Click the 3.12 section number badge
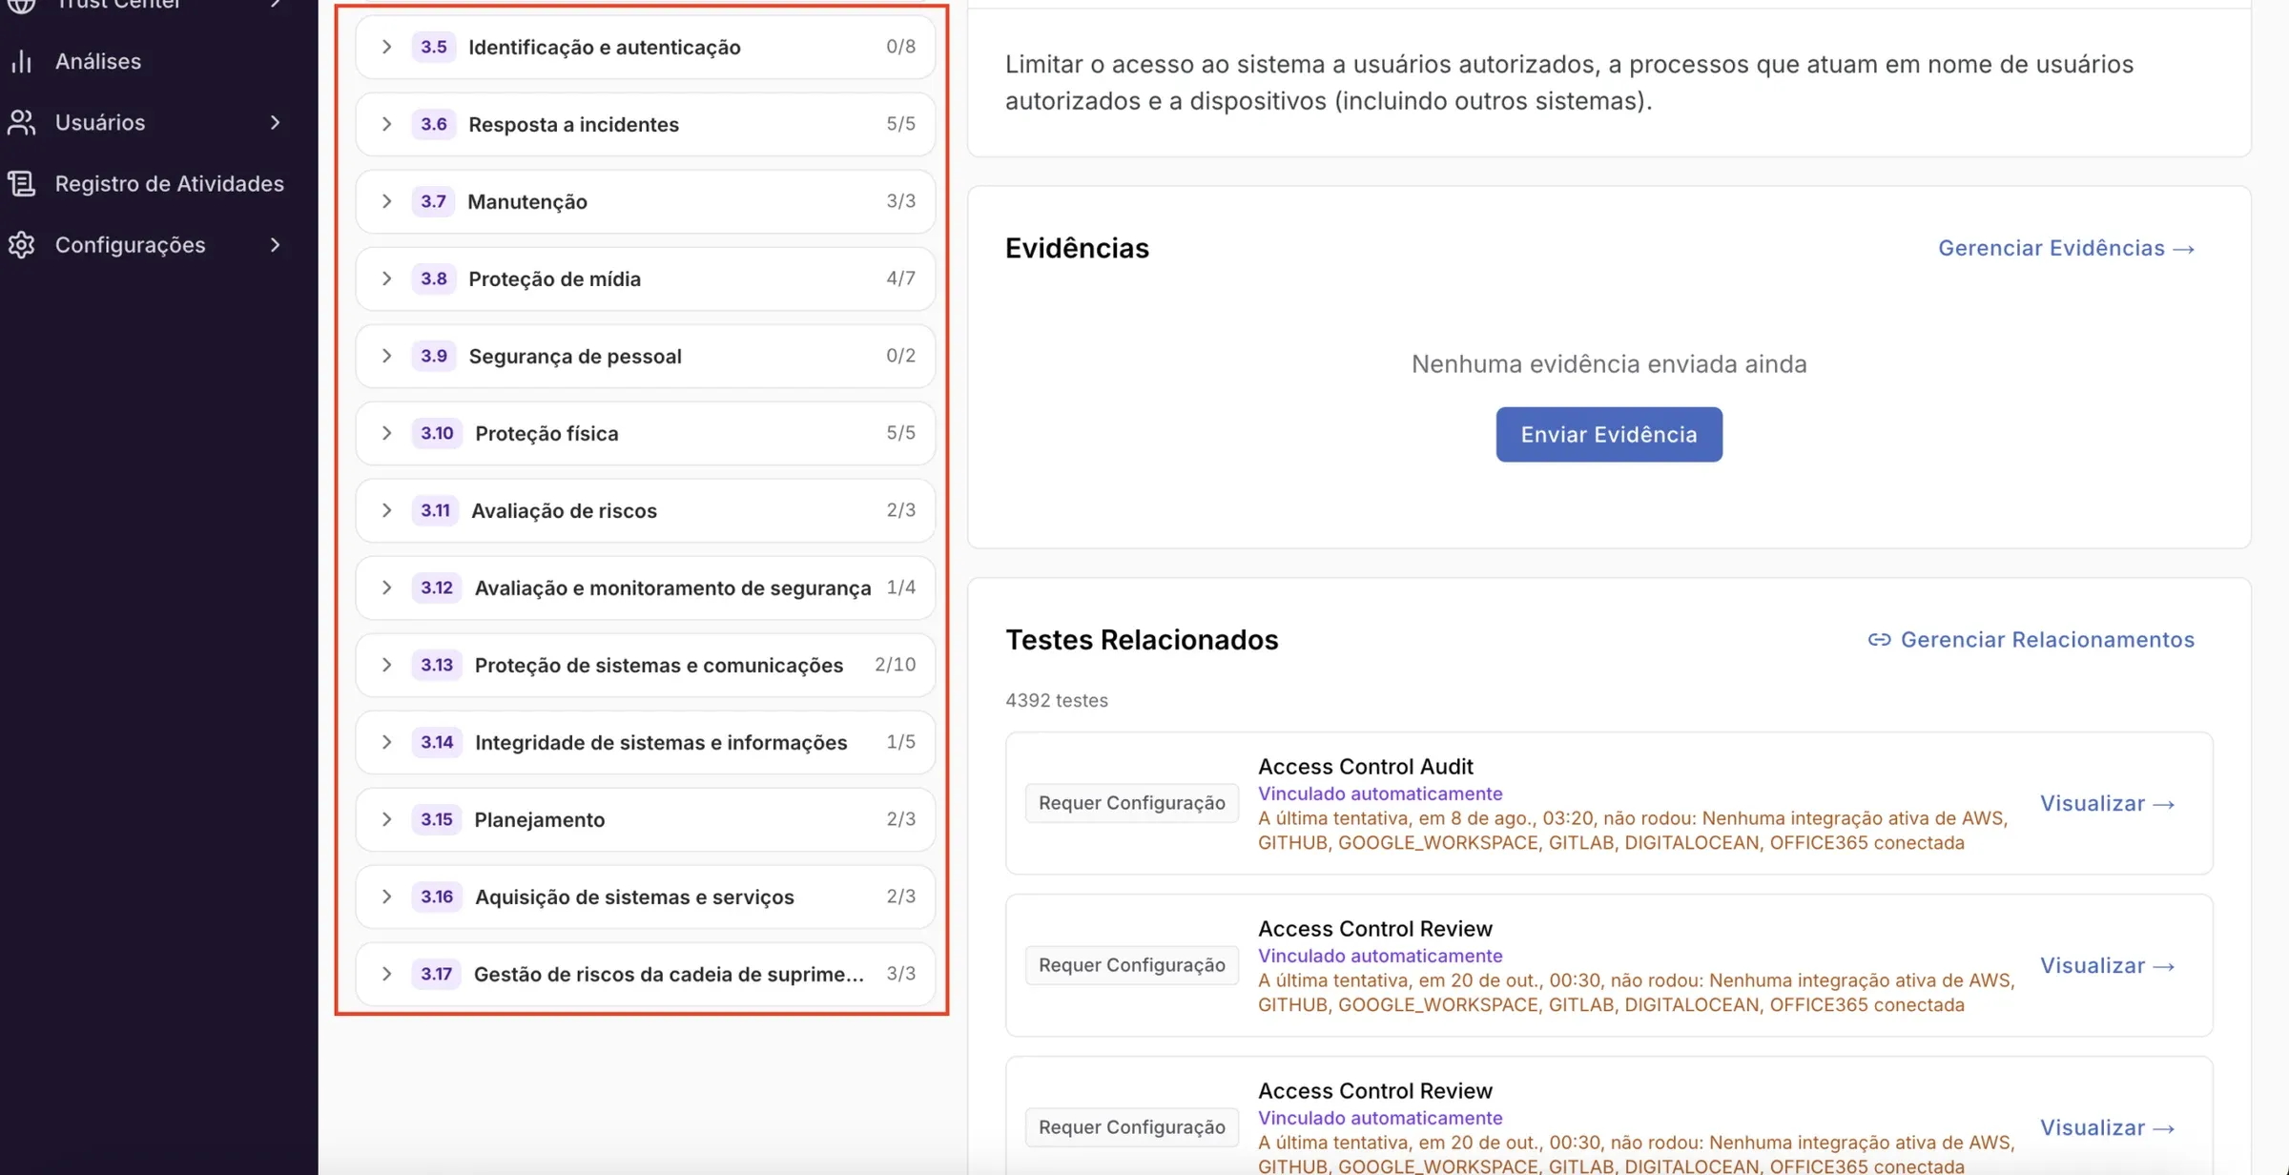Screen dimensions: 2289x1175 pyautogui.click(x=437, y=587)
